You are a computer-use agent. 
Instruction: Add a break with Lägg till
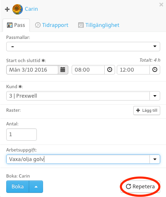(147, 111)
